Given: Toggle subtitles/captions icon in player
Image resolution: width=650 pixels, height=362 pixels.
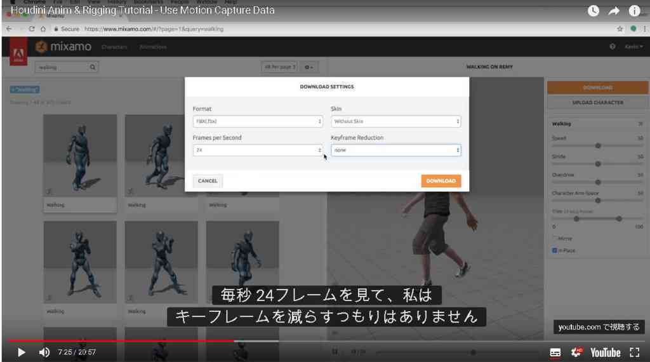Looking at the screenshot, I should 555,353.
